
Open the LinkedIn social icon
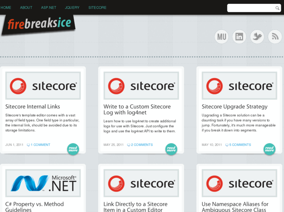(239, 37)
